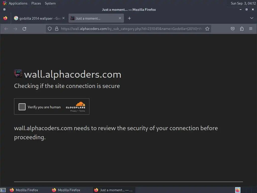This screenshot has height=193, width=257.
Task: Open the window menu icon in the title bar
Action: pyautogui.click(x=4, y=10)
